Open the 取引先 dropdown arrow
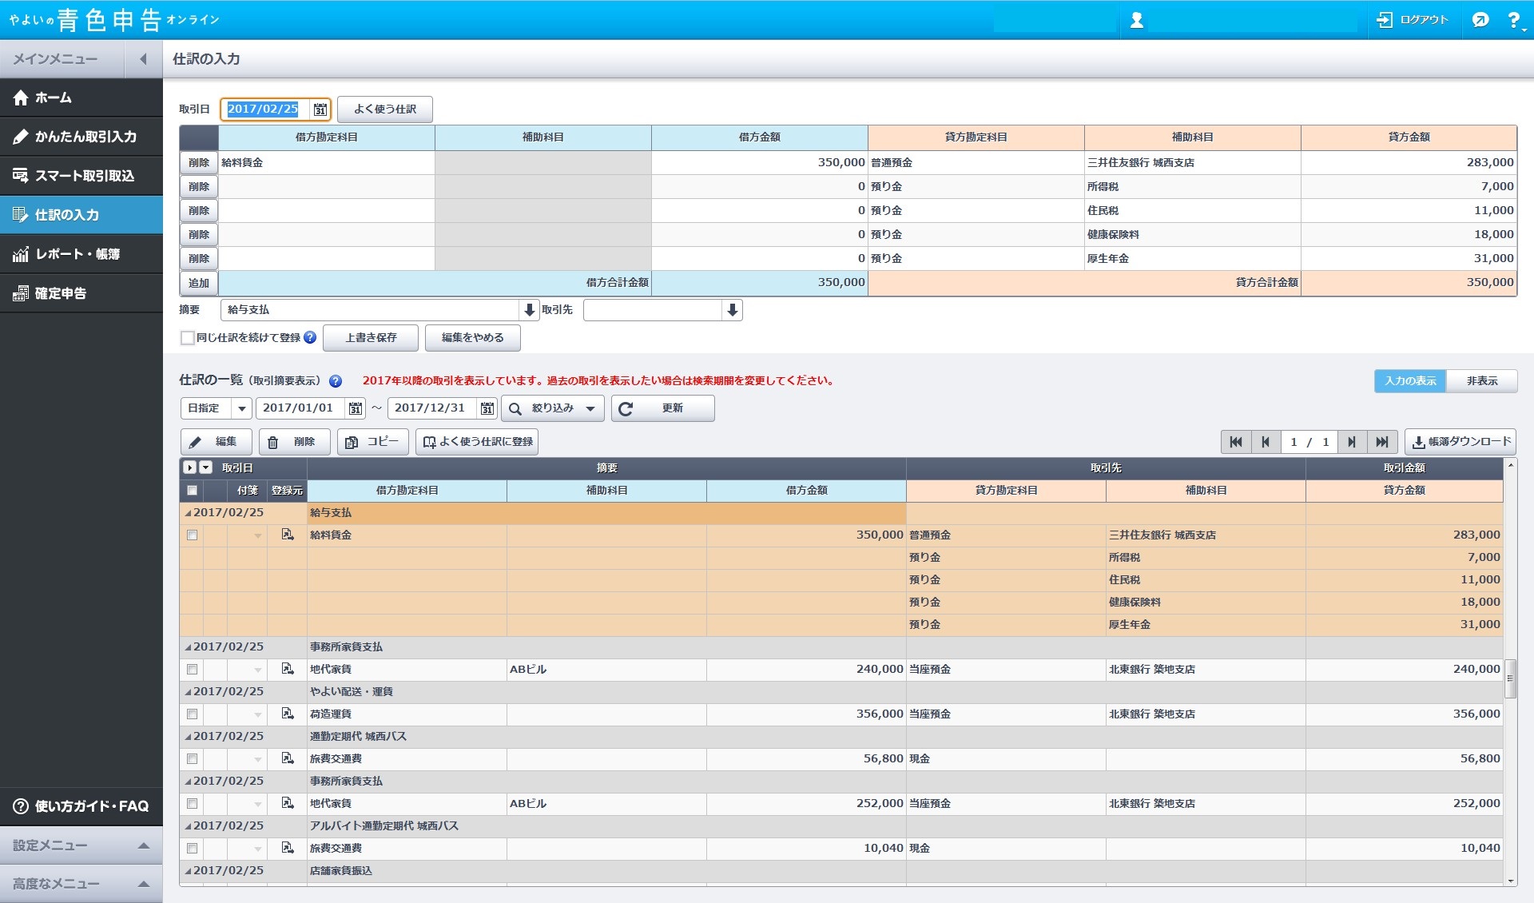Screen dimensions: 1534x903 (732, 310)
